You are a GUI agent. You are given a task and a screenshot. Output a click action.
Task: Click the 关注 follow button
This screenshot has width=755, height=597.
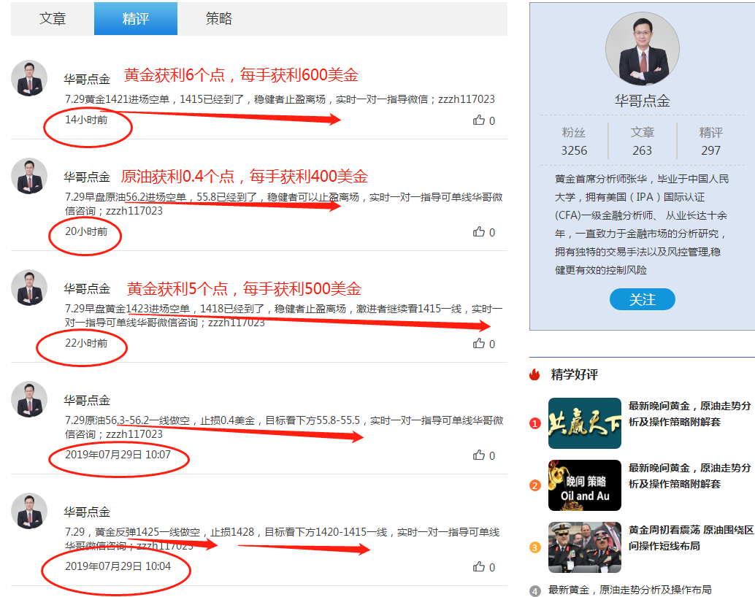pyautogui.click(x=643, y=299)
